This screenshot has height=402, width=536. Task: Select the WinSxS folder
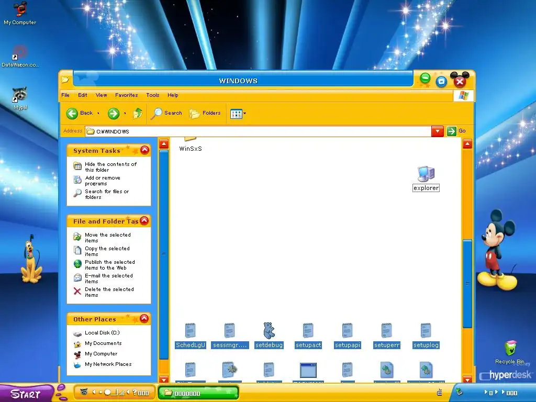pos(191,144)
